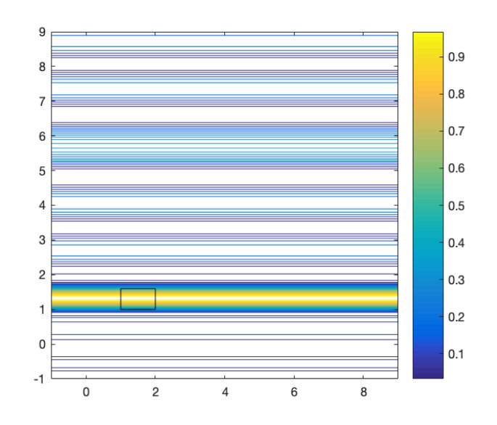Viewport: 497px width, 425px height.
Task: Select the colorbar tick label 0.3
Action: pyautogui.click(x=456, y=280)
